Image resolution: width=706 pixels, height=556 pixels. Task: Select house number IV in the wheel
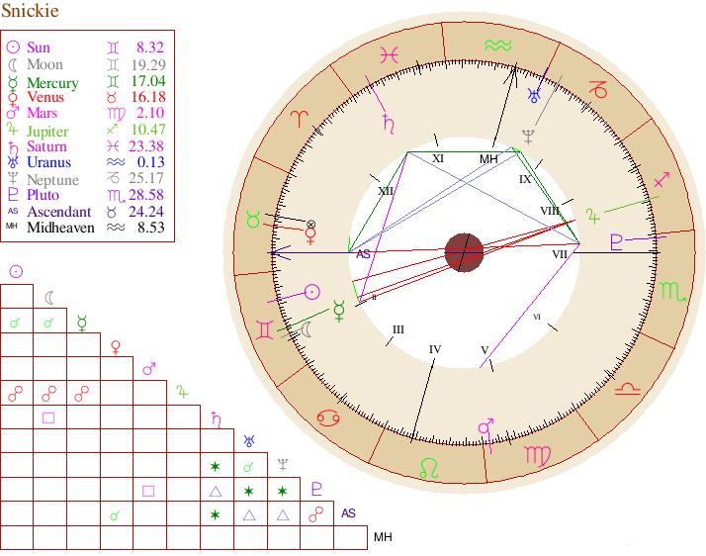(x=435, y=349)
